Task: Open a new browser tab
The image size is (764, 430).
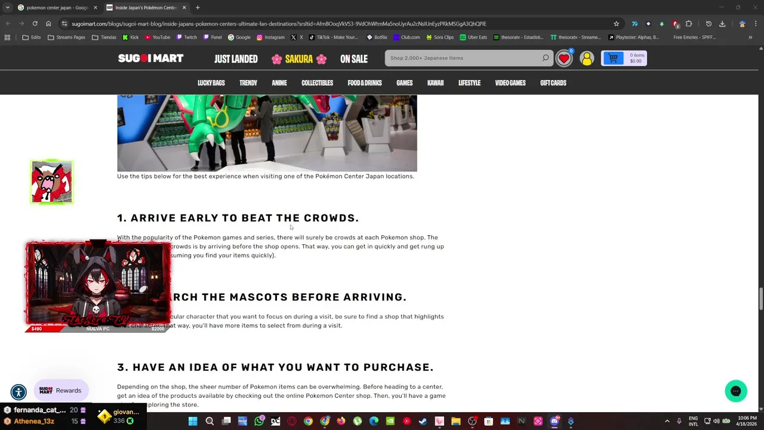Action: point(198,8)
